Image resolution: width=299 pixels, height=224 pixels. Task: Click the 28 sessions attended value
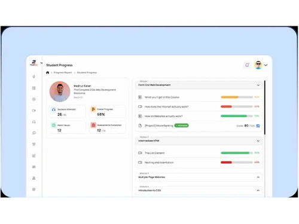(x=59, y=115)
